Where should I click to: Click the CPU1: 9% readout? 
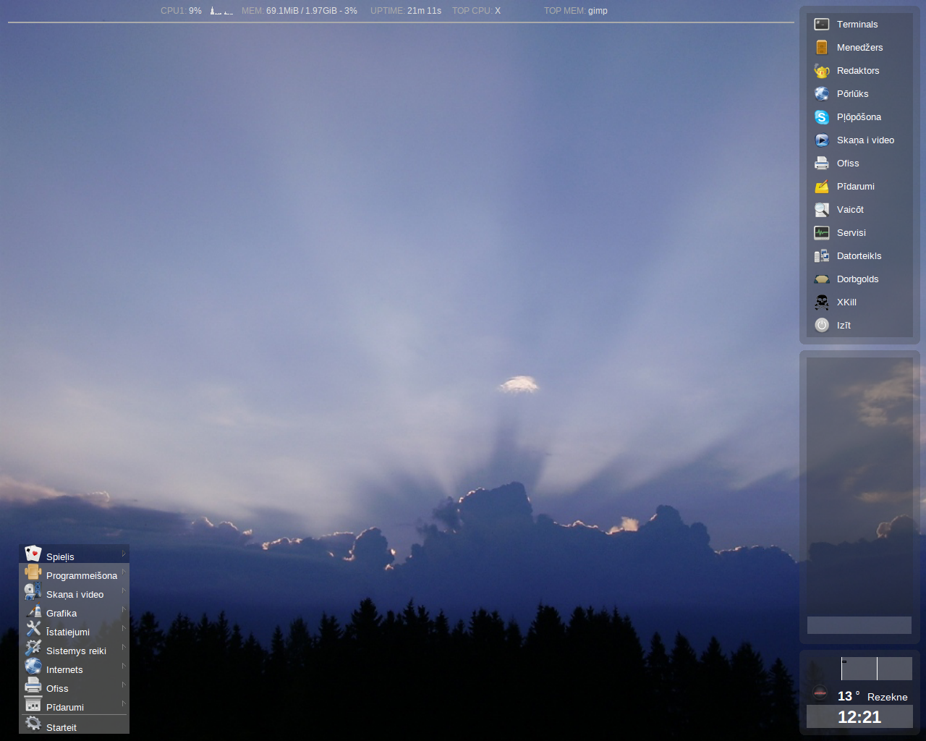181,11
